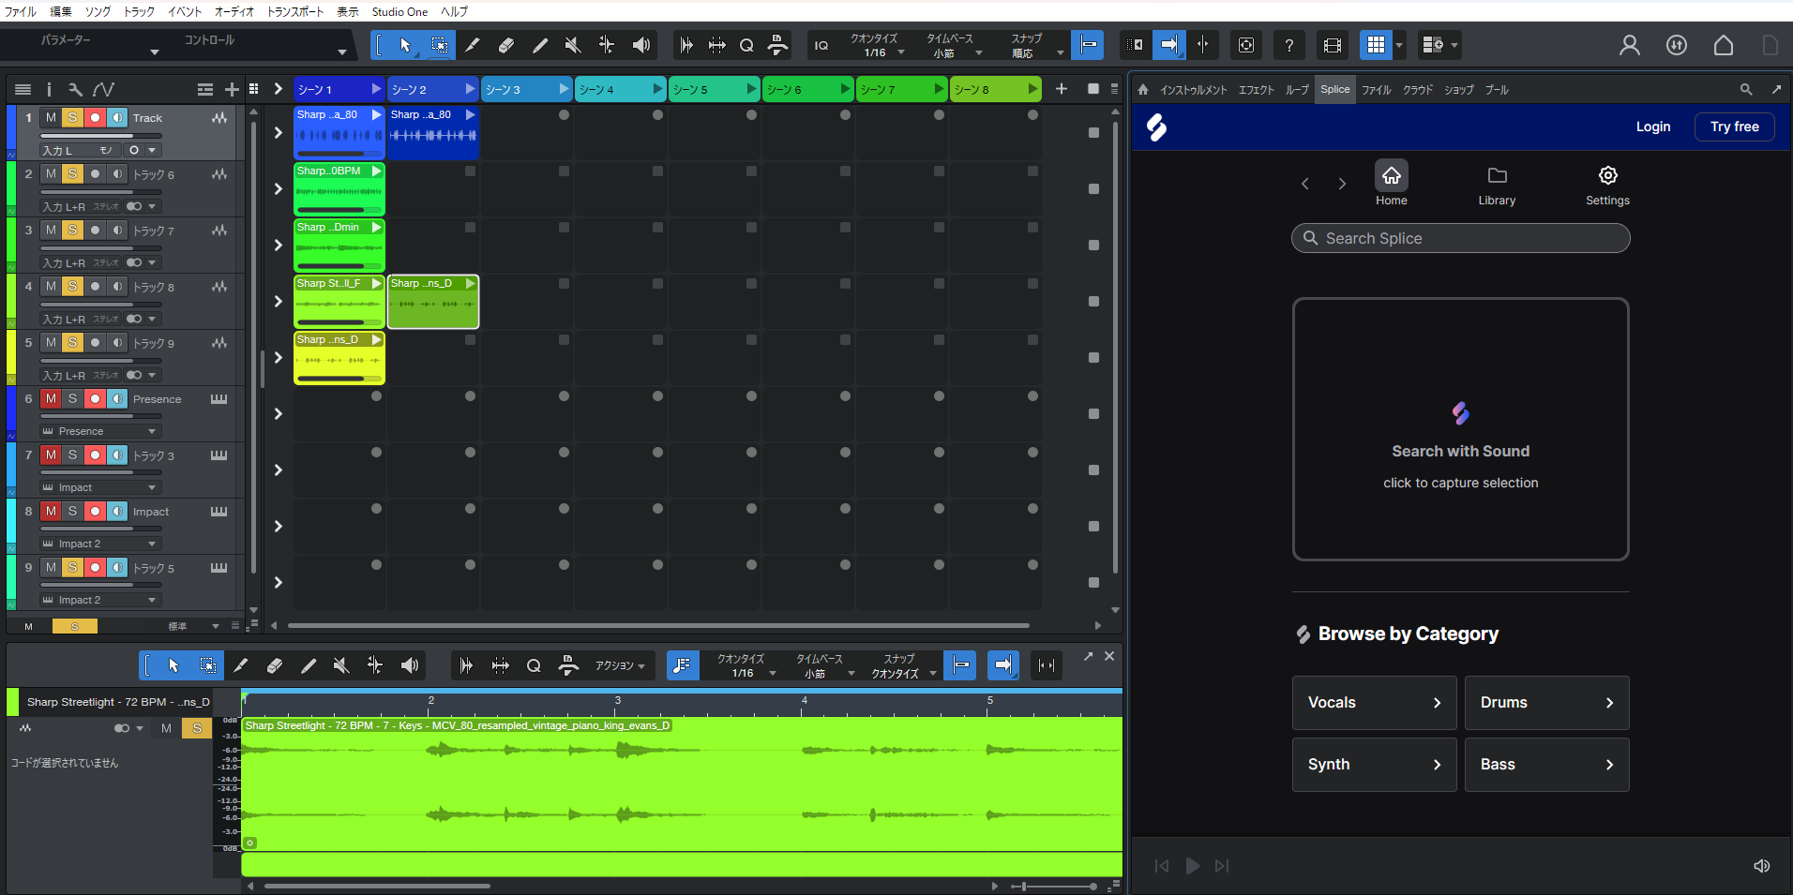
Task: Open the トラック menu
Action: tap(137, 11)
